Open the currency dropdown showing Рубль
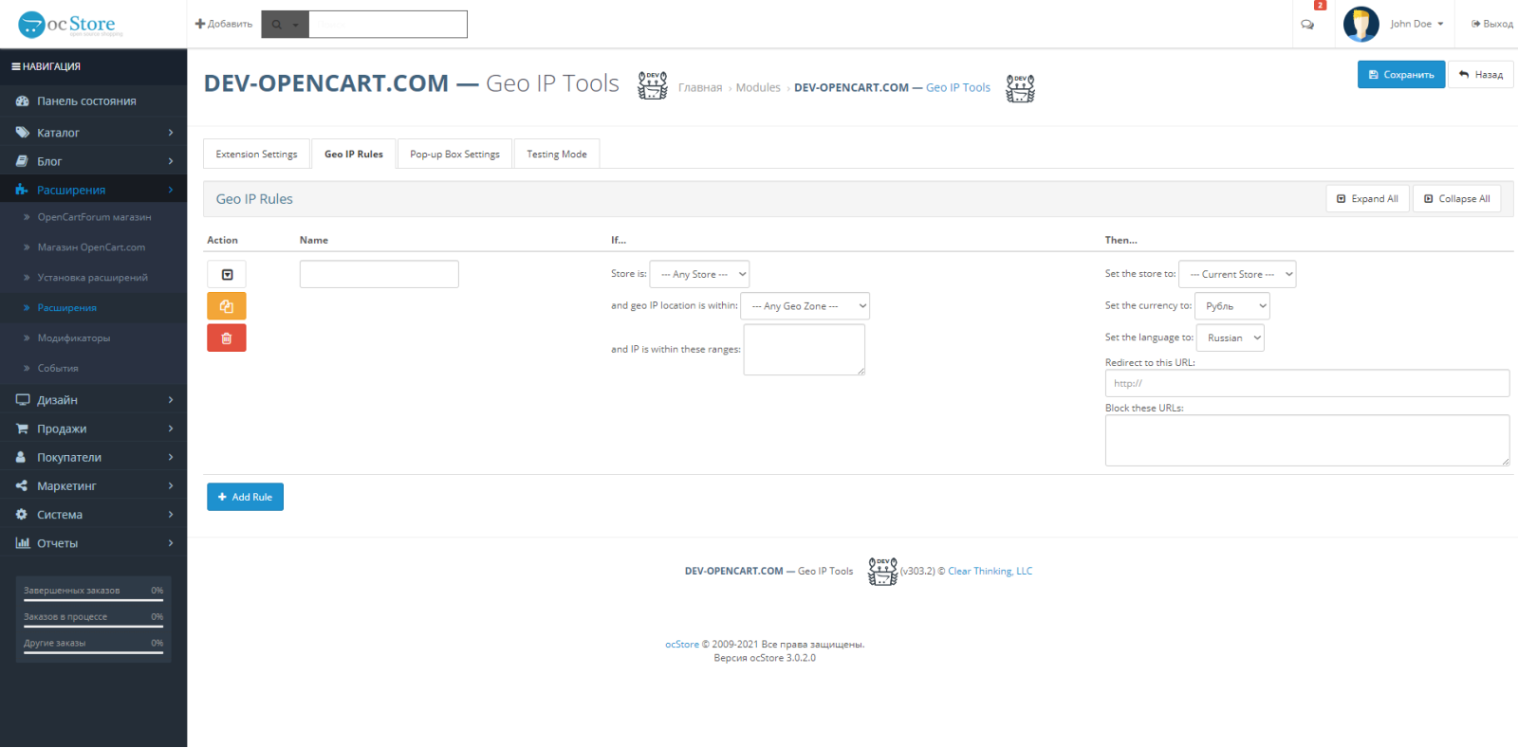This screenshot has width=1518, height=748. point(1231,306)
